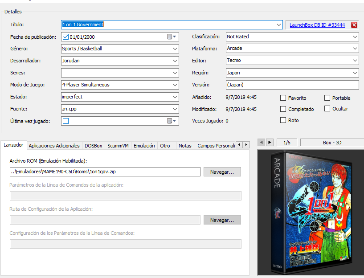Open the Series dropdown
This screenshot has height=278, width=364.
(175, 73)
